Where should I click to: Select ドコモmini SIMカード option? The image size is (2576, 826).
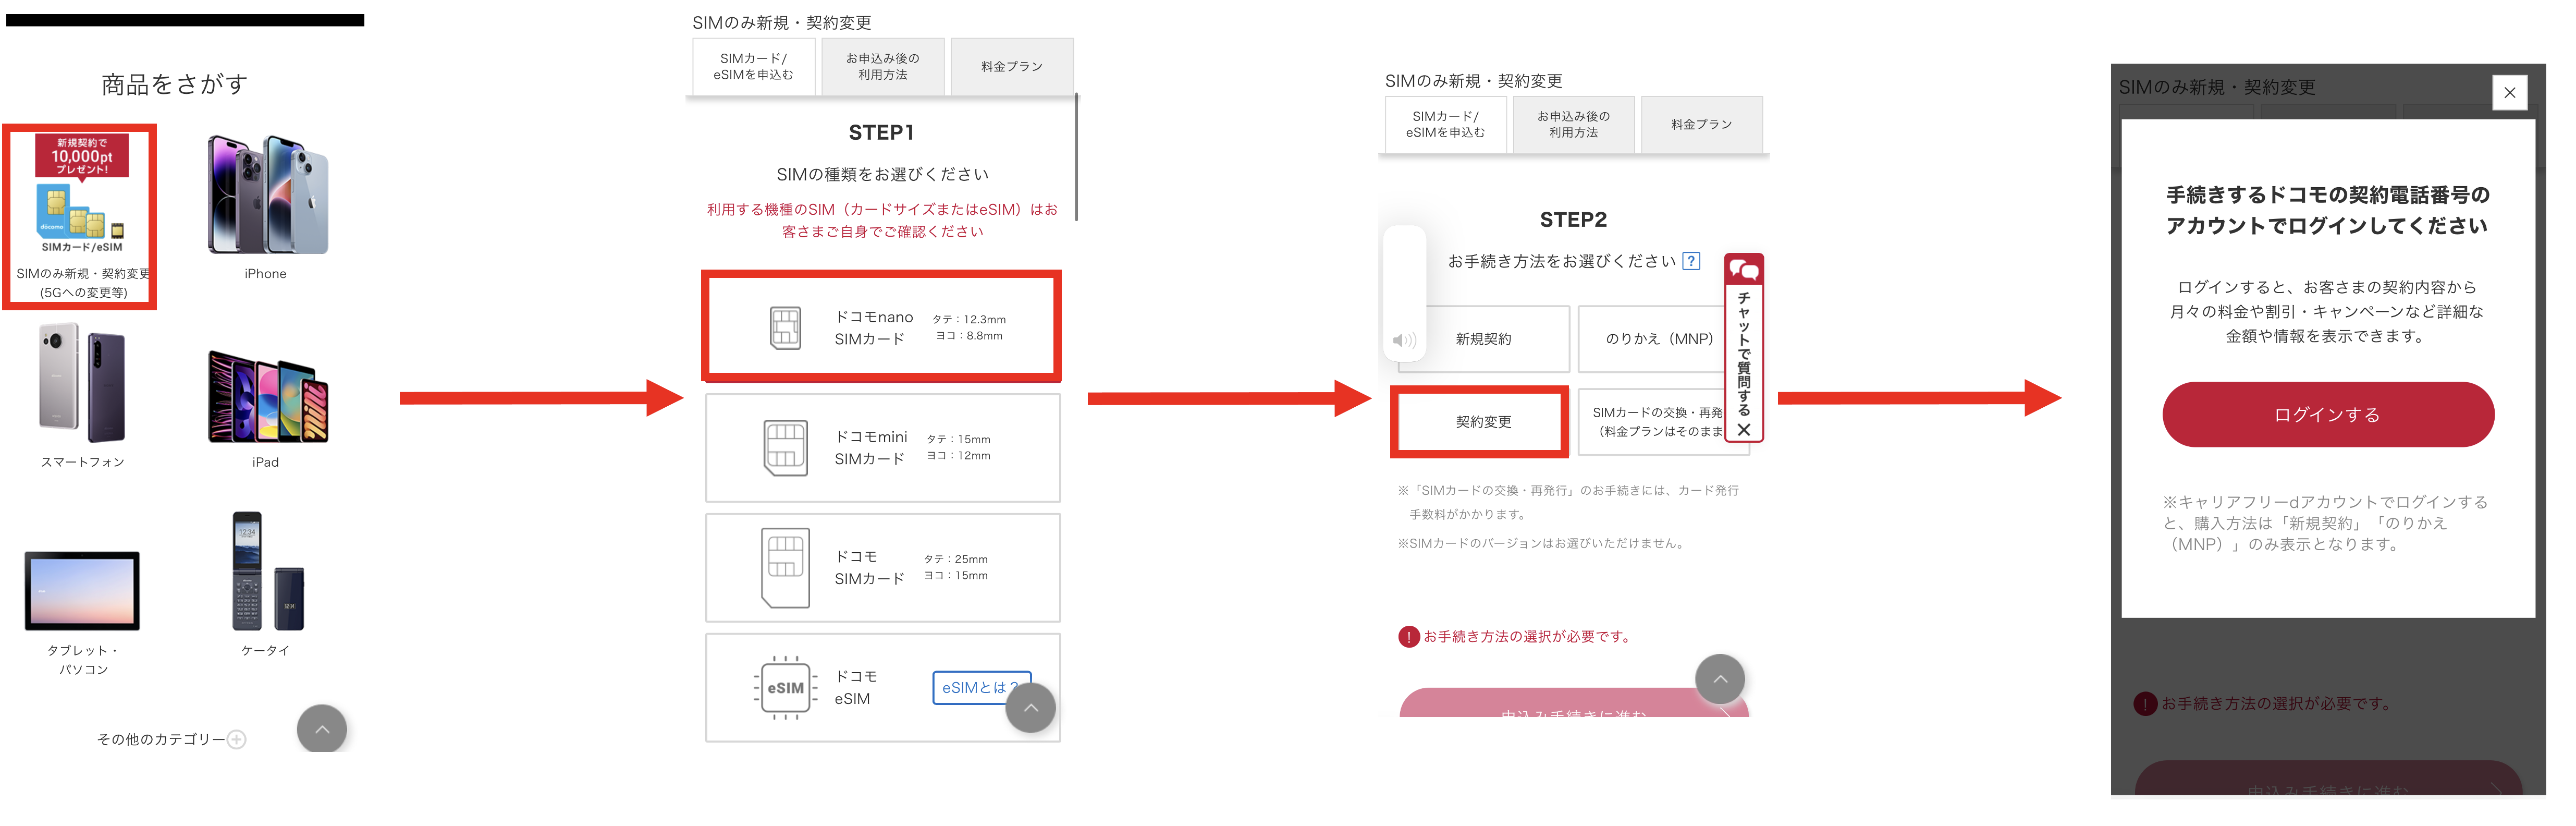pos(882,448)
